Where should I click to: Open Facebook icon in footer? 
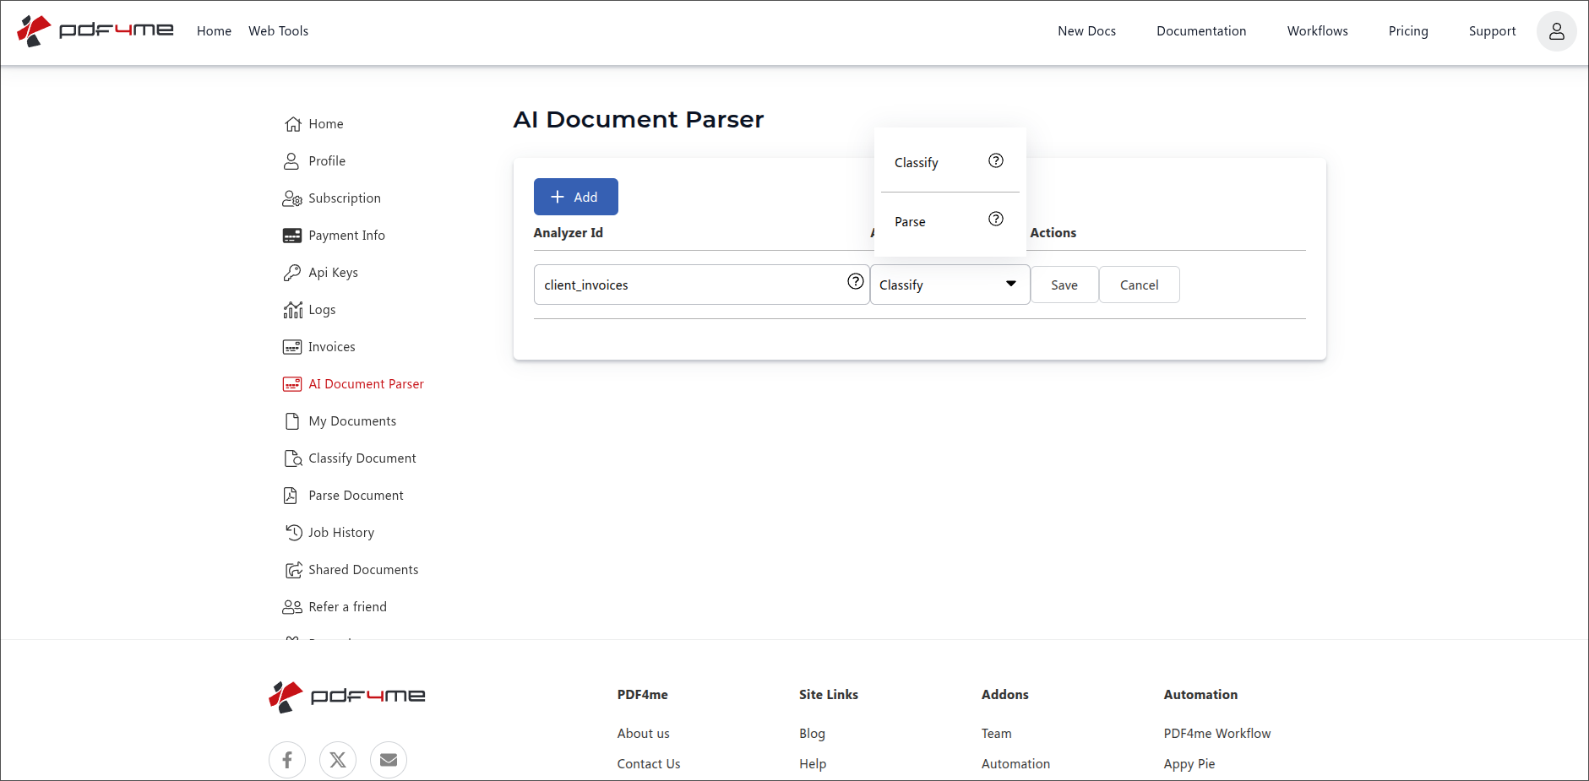[287, 760]
